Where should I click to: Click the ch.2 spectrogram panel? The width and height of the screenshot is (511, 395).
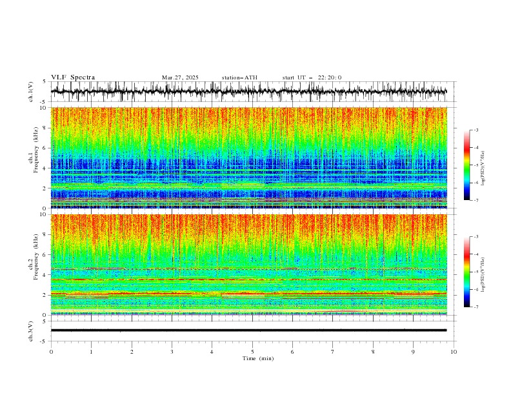[248, 265]
